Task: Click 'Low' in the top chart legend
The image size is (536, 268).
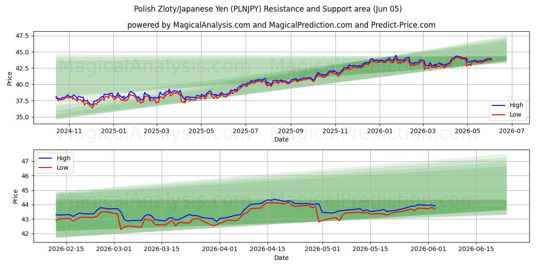Action: coord(515,114)
